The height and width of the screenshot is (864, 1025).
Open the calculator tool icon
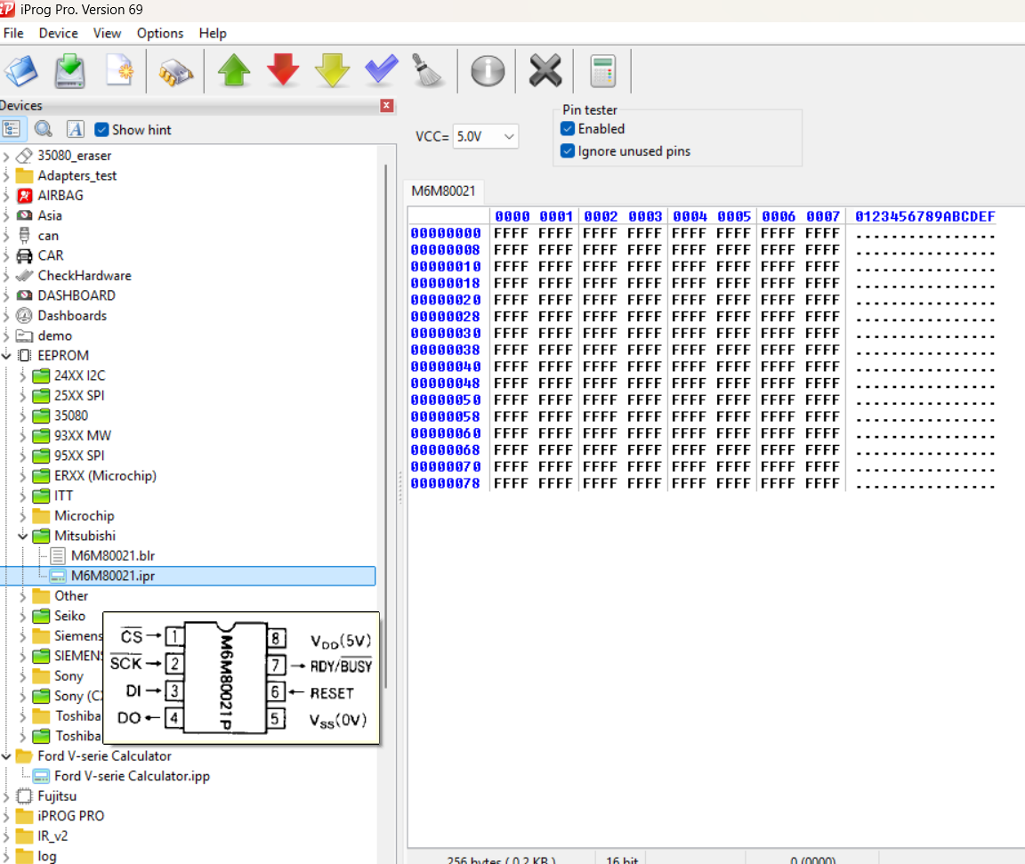[602, 70]
